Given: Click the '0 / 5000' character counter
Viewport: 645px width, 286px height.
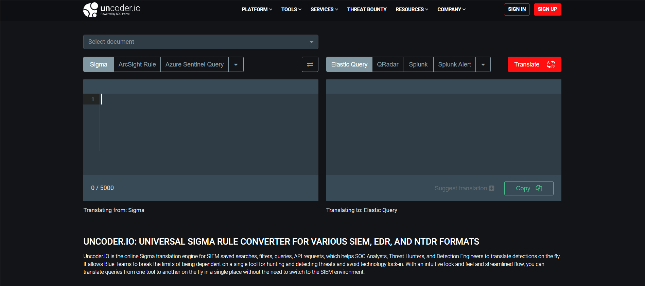Looking at the screenshot, I should point(102,188).
